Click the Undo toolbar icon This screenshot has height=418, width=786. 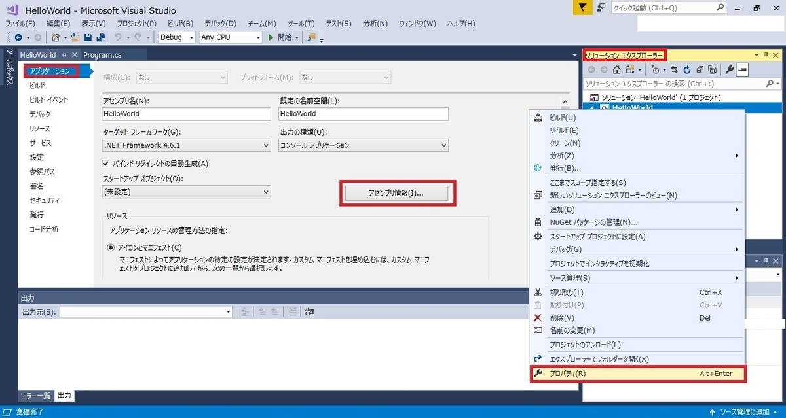118,37
